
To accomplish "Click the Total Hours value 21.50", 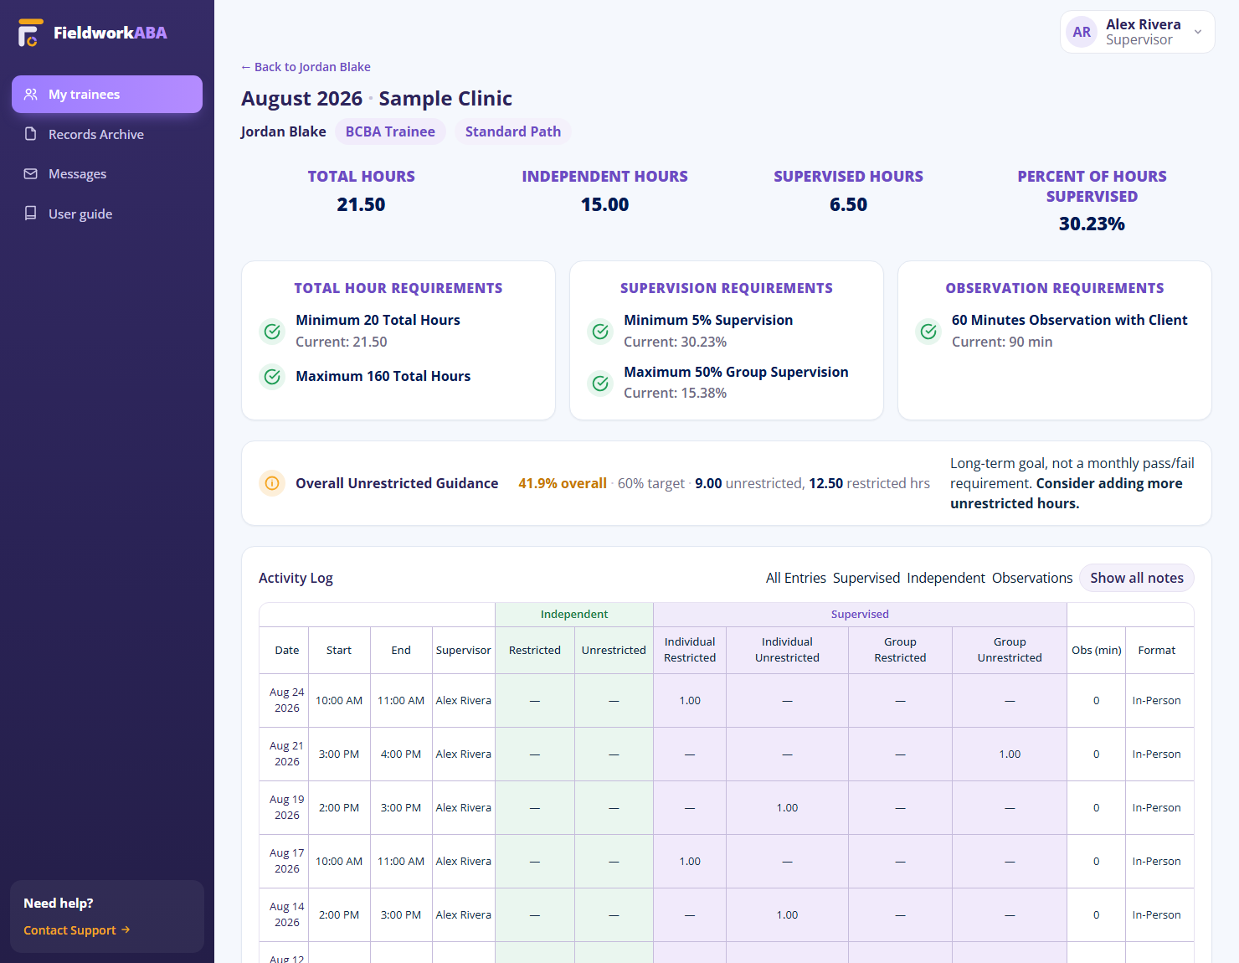I will (x=361, y=204).
